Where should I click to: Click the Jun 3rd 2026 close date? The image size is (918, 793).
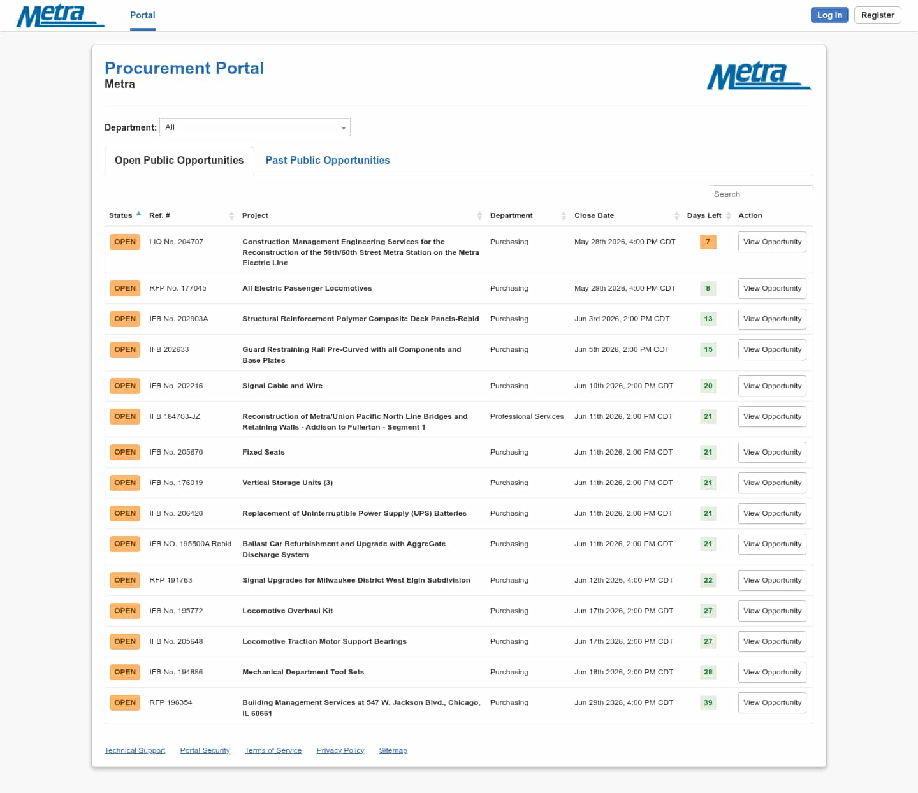click(x=622, y=319)
